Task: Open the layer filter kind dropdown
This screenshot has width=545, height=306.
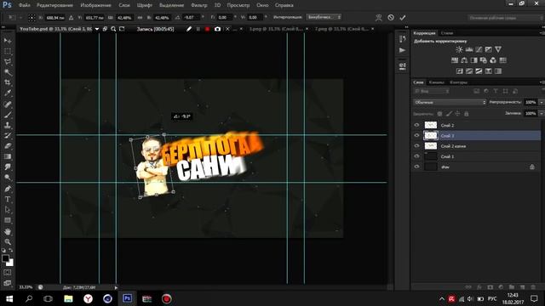Action: click(432, 91)
